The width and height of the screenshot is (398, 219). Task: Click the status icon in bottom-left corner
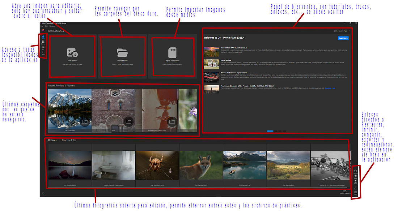(43, 193)
